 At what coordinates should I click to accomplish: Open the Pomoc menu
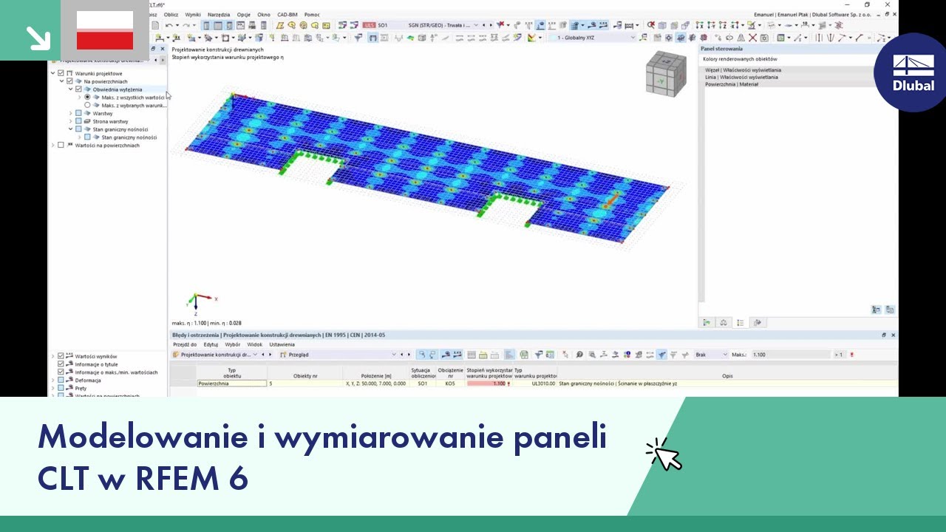[x=312, y=14]
